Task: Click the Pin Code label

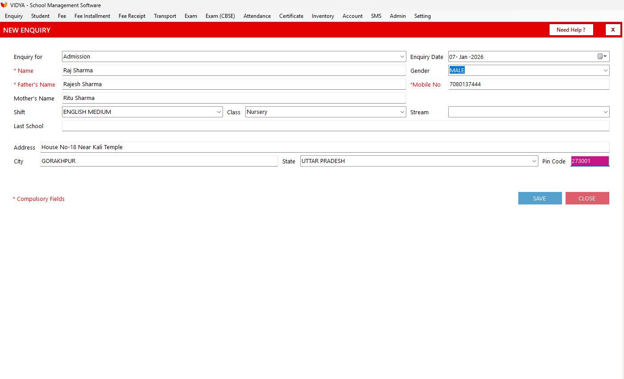Action: click(x=554, y=162)
